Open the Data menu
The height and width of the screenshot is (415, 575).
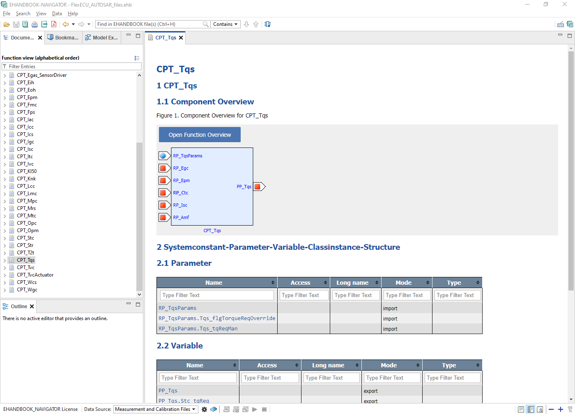coord(57,14)
